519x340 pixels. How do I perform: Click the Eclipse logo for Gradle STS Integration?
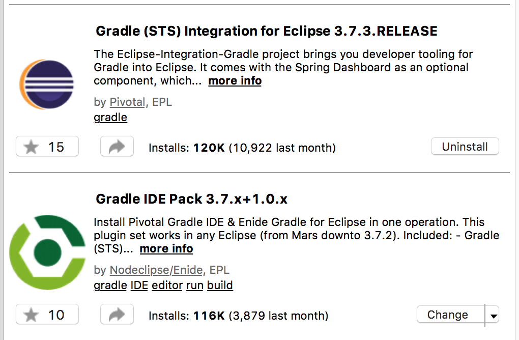(47, 84)
